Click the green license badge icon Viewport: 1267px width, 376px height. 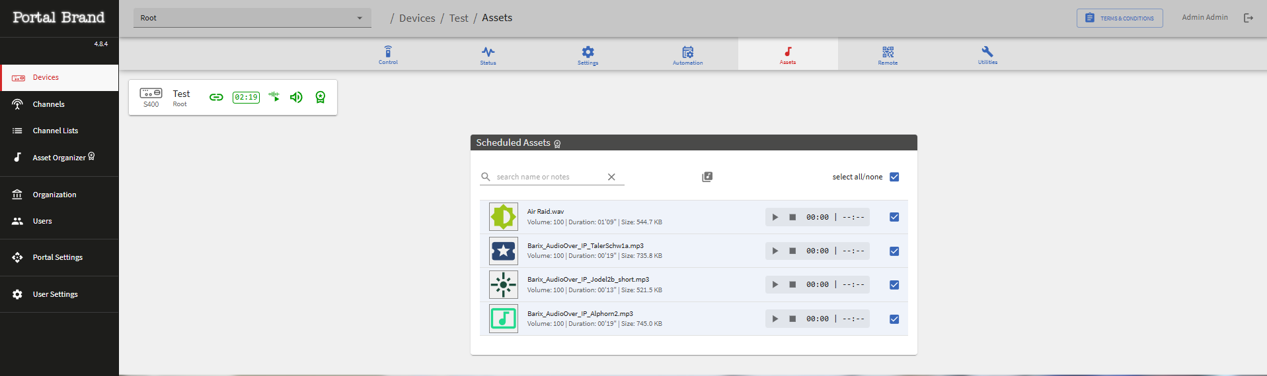tap(321, 97)
